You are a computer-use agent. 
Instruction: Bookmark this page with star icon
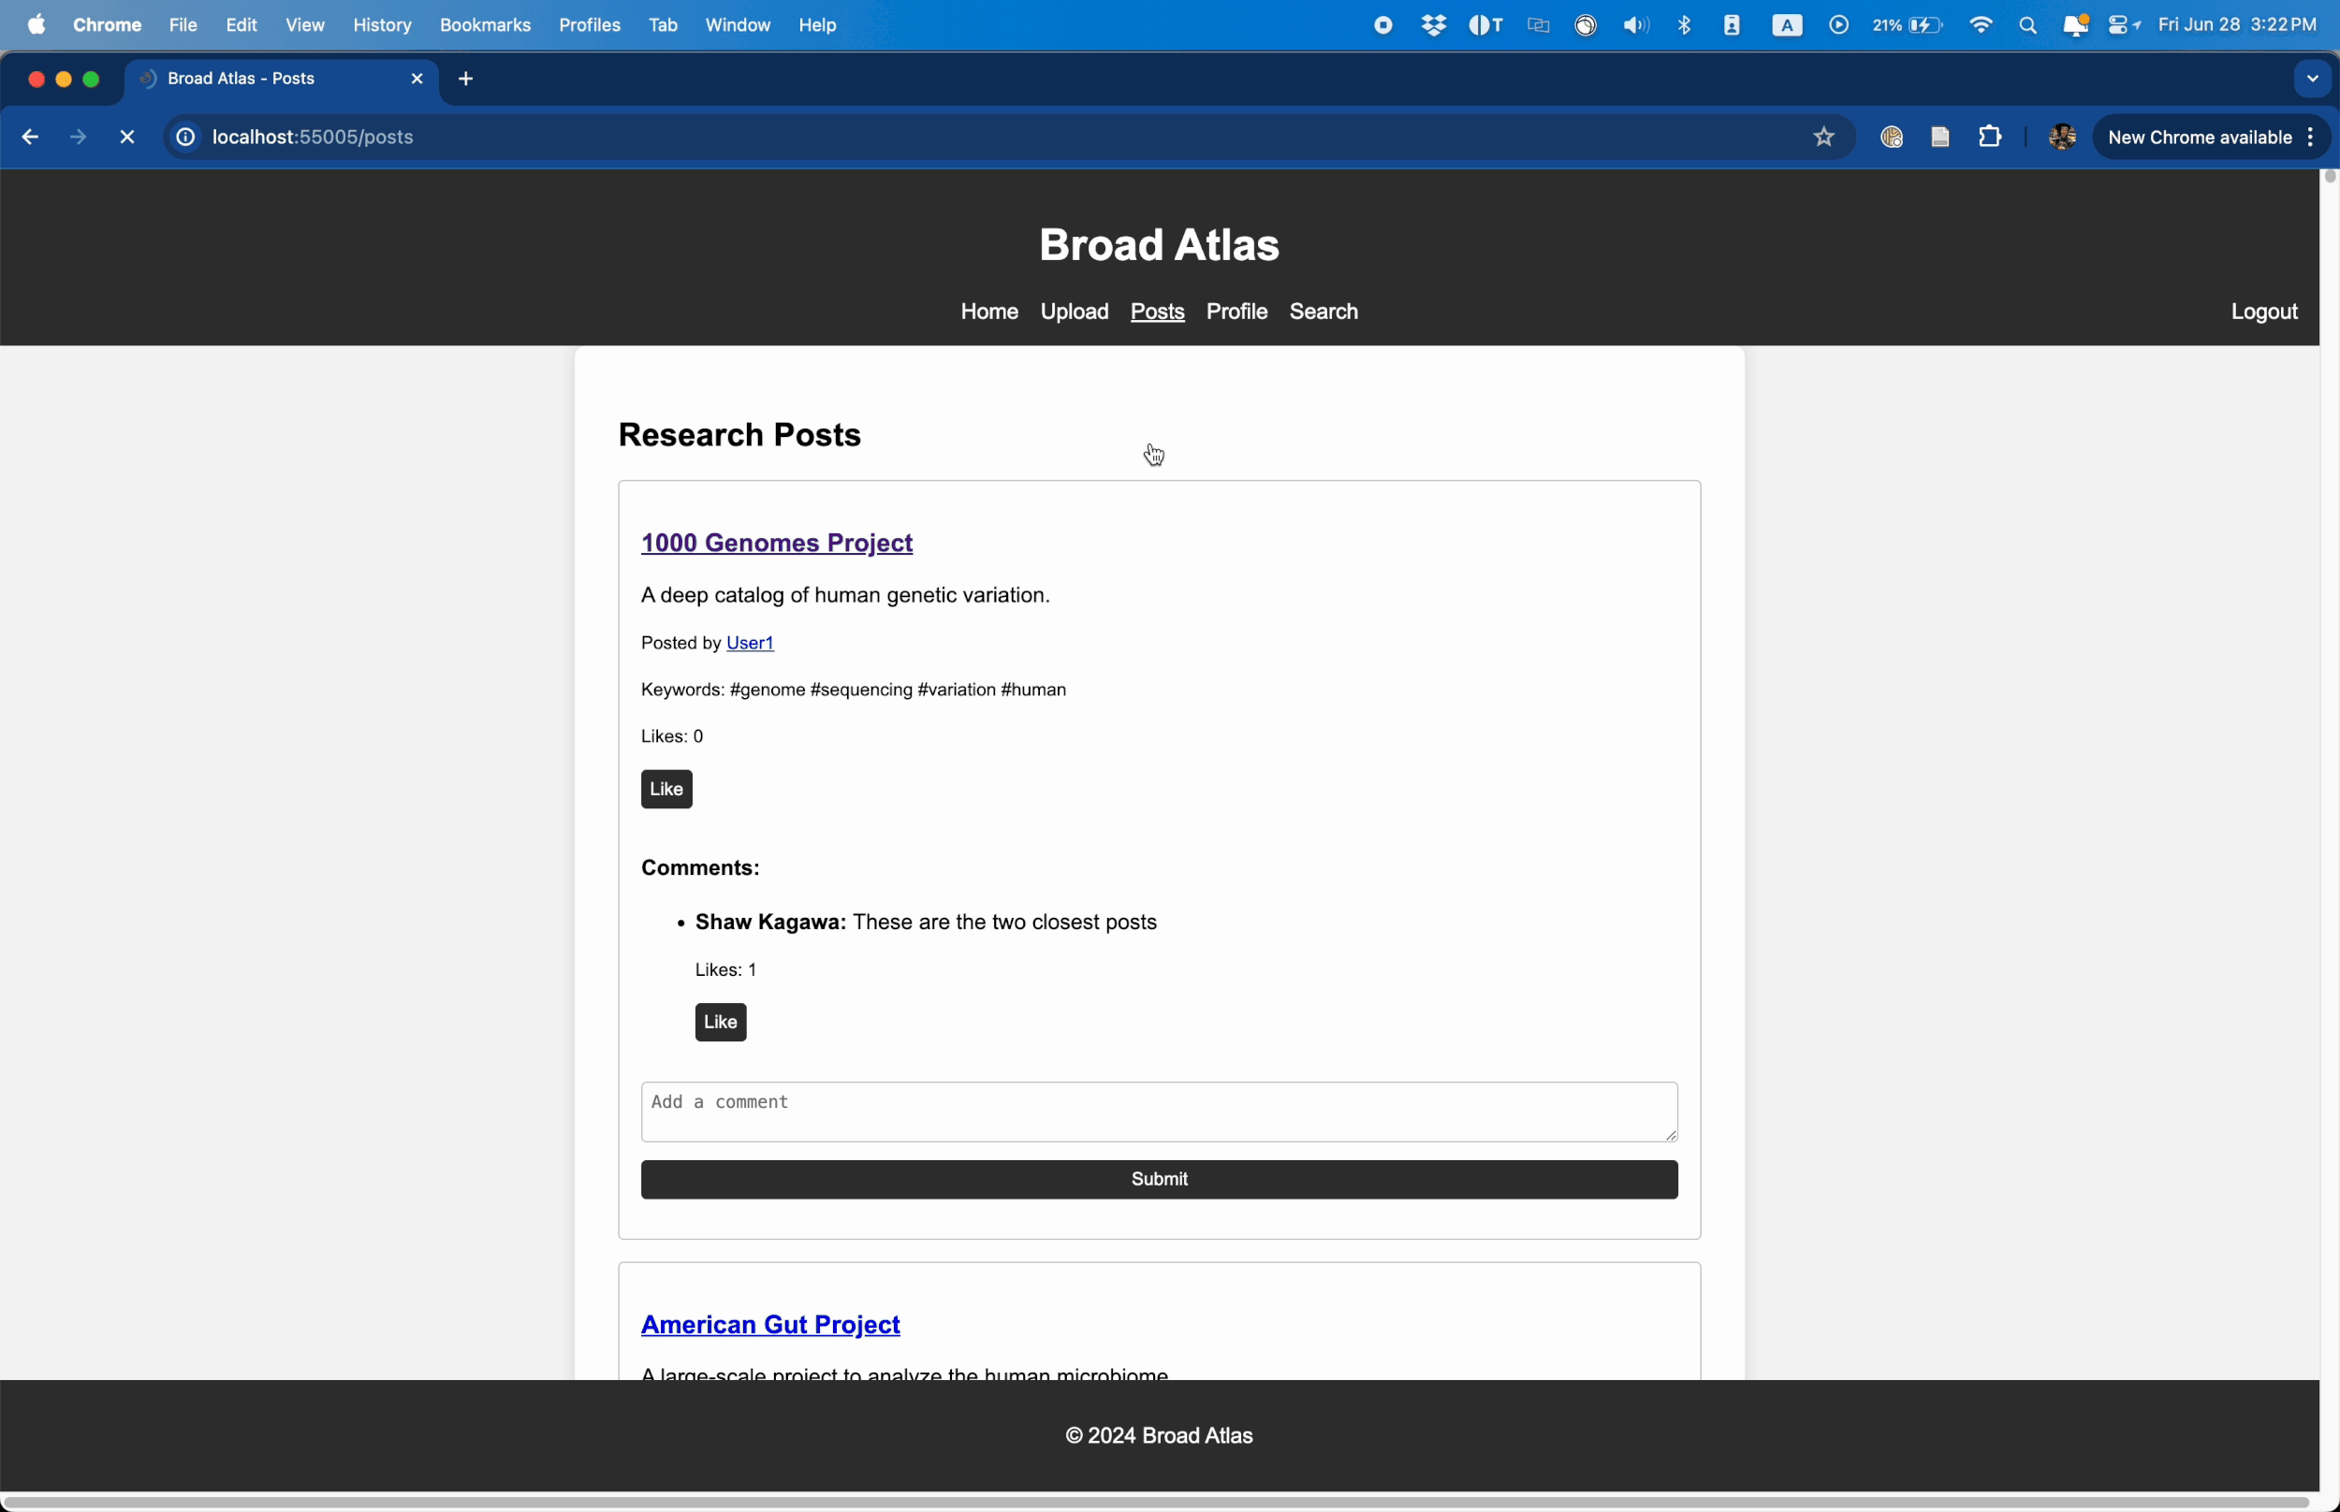point(1823,138)
